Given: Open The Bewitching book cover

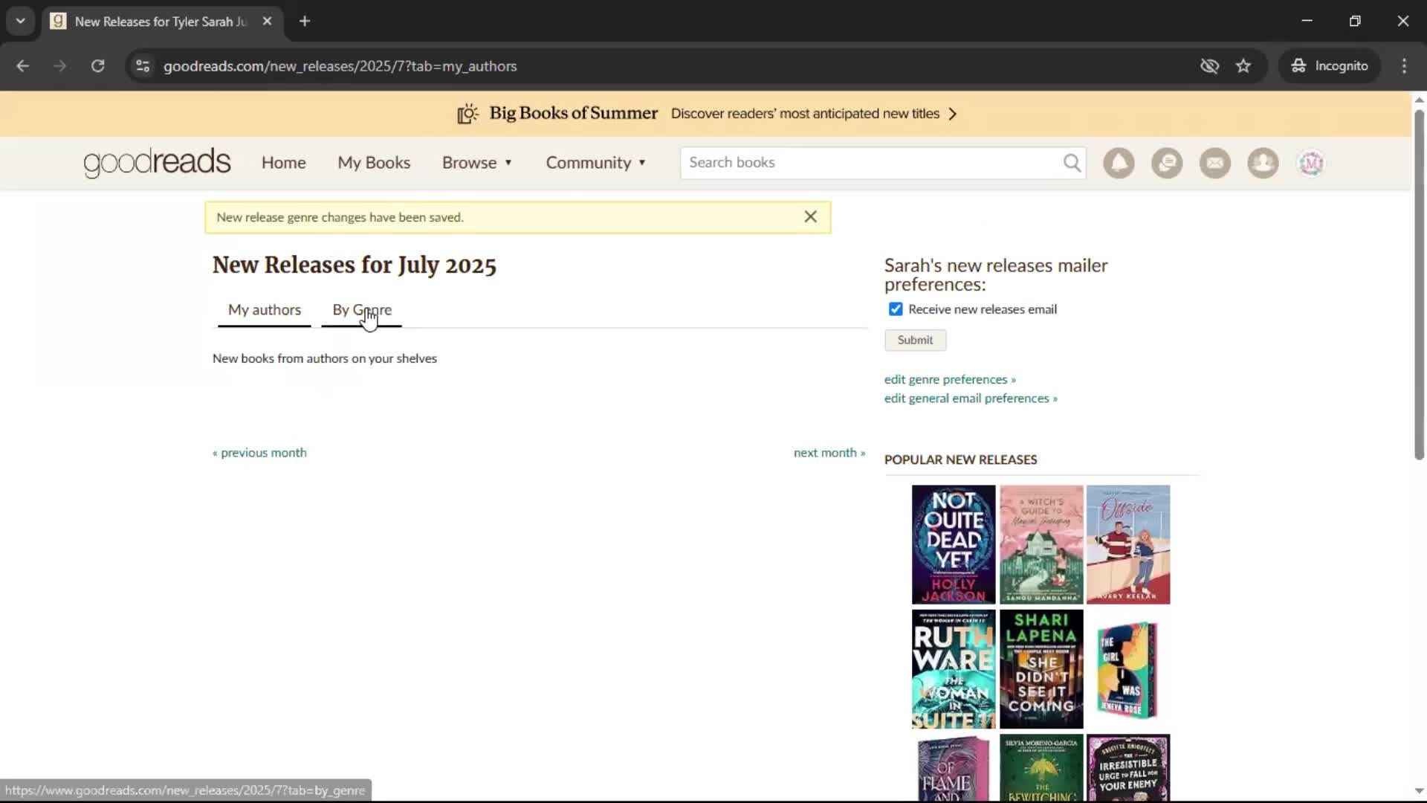Looking at the screenshot, I should (1041, 768).
